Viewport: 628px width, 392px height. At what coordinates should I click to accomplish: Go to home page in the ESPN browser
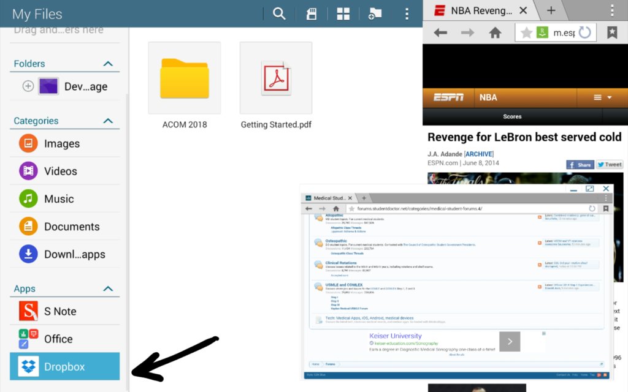(495, 32)
